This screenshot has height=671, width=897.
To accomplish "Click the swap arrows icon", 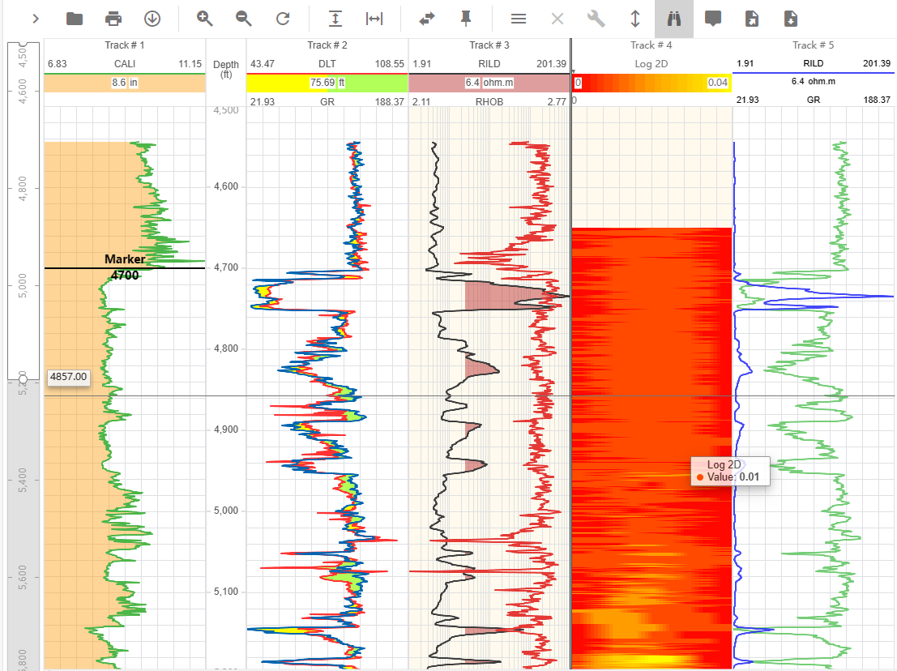I will pos(427,19).
